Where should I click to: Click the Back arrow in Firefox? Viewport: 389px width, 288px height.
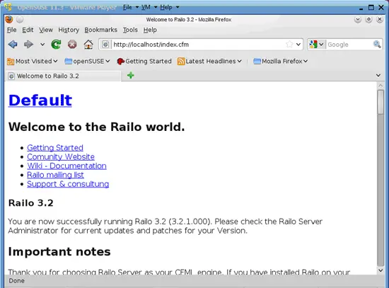point(13,45)
